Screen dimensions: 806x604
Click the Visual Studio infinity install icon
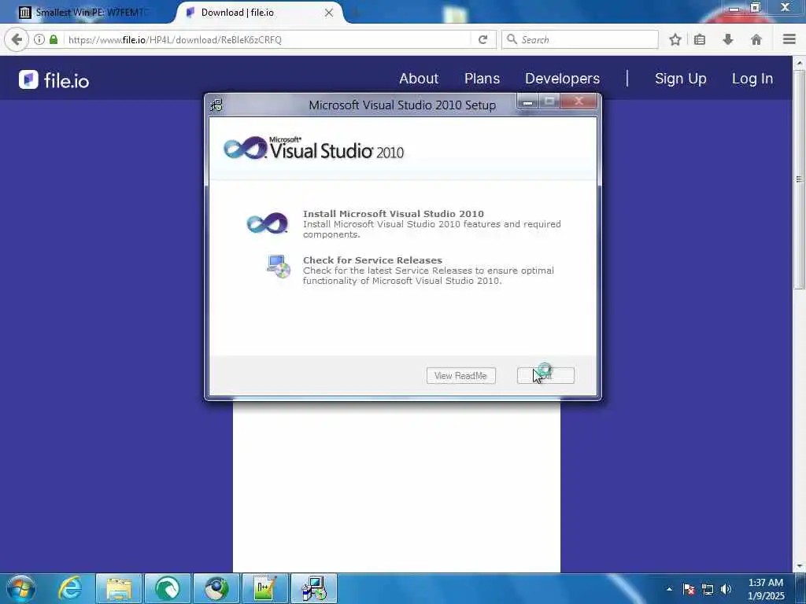pos(268,223)
